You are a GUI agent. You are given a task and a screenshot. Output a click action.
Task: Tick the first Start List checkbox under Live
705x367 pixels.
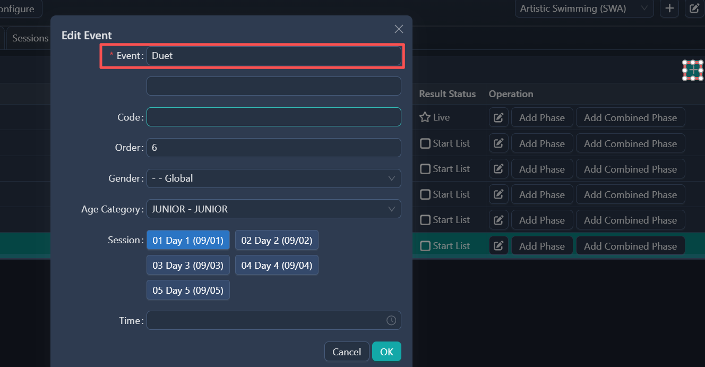(425, 143)
